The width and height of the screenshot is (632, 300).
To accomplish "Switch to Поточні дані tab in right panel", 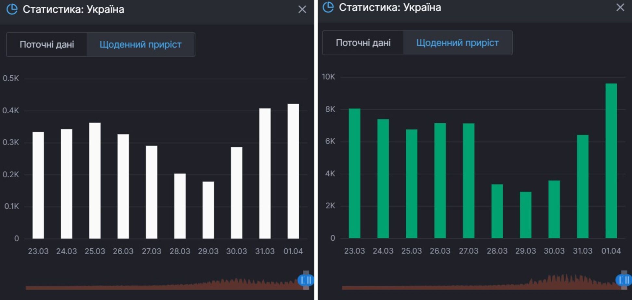I will coord(363,43).
